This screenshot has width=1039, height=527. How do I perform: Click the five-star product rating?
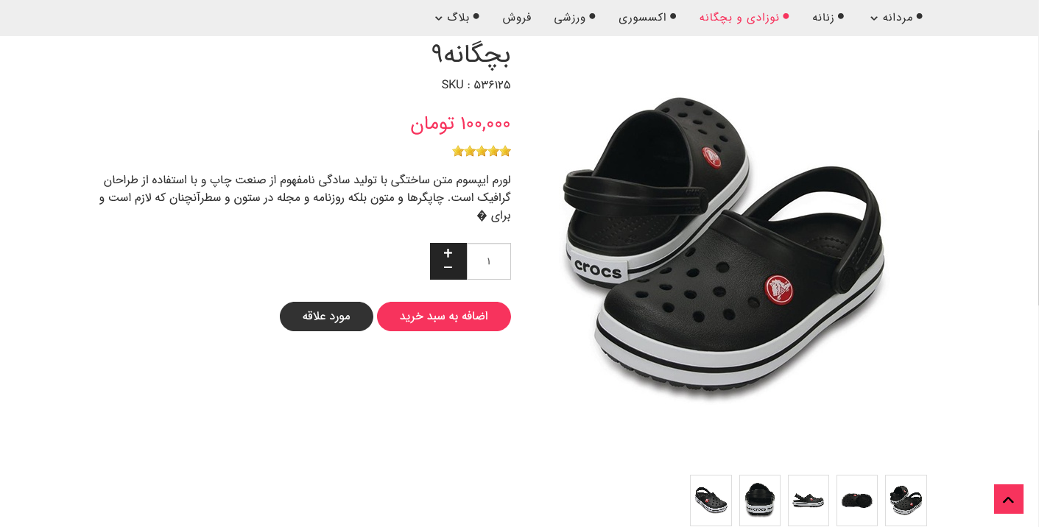(x=482, y=152)
